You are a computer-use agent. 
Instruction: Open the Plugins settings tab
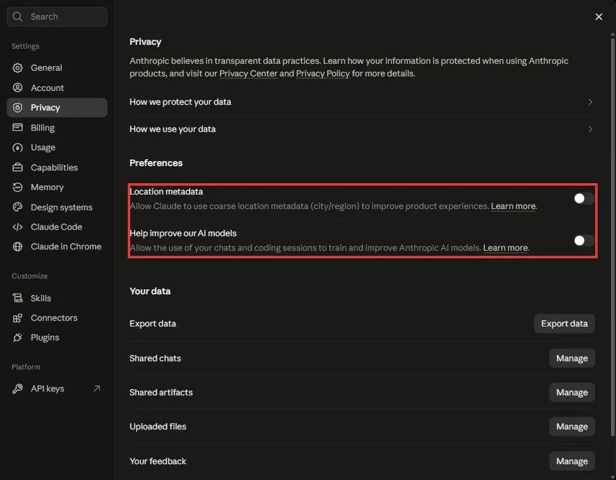pyautogui.click(x=57, y=337)
